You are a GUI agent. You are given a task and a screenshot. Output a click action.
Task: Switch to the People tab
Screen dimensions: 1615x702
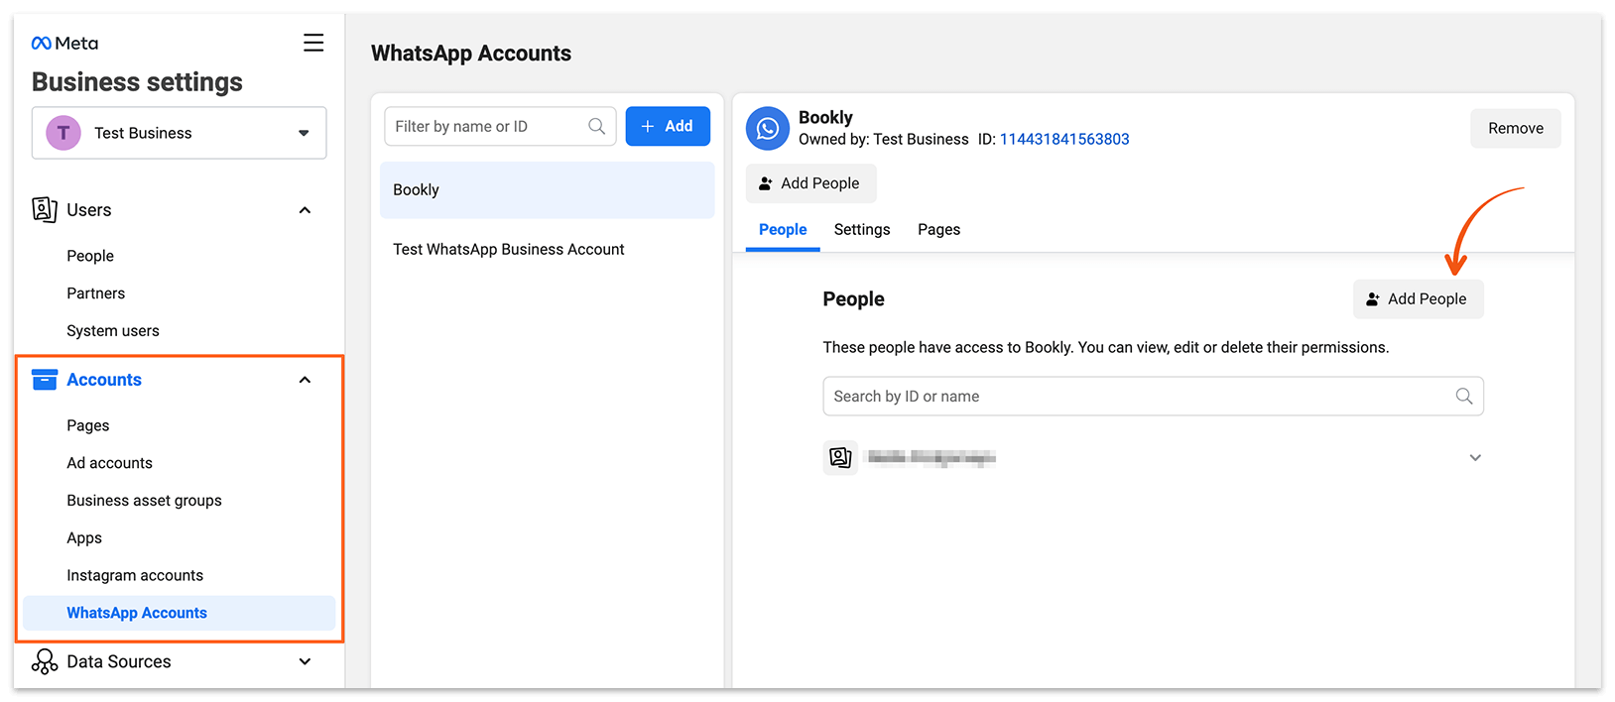[783, 230]
